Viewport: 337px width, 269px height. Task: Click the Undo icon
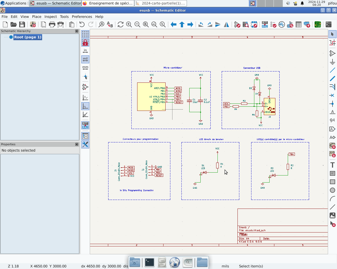(82, 24)
